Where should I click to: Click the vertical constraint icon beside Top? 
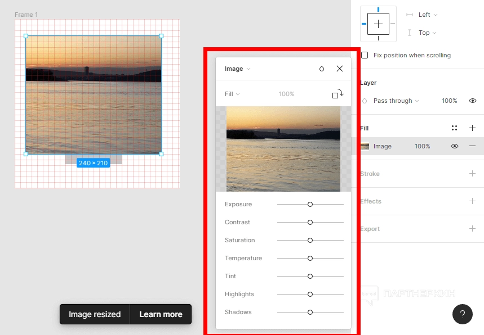point(409,33)
